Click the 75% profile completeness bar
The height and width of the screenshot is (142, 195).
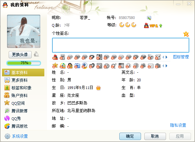click(24, 63)
